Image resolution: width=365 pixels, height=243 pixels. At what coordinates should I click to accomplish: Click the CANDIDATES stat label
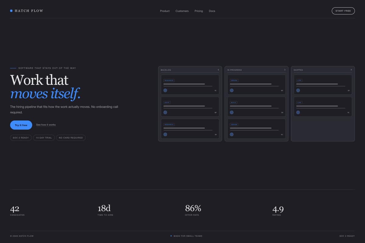click(17, 215)
